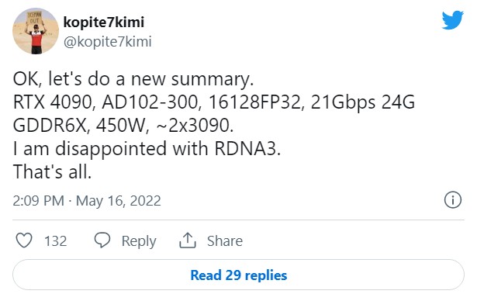Image resolution: width=477 pixels, height=301 pixels.
Task: Click the 132 likes count
Action: click(55, 241)
